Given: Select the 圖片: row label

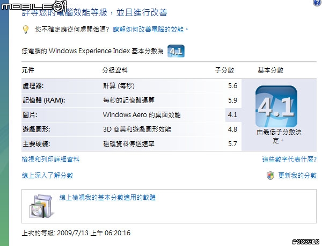Looking at the screenshot, I should [x=30, y=115].
